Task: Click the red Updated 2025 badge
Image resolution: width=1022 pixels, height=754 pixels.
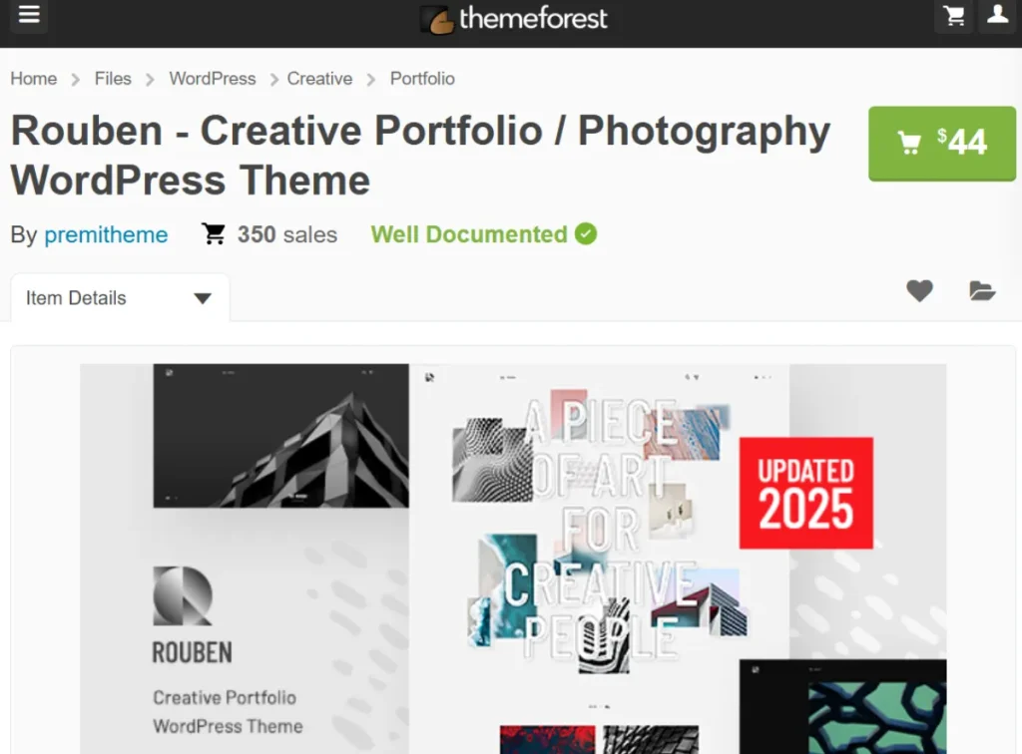Action: (x=806, y=493)
